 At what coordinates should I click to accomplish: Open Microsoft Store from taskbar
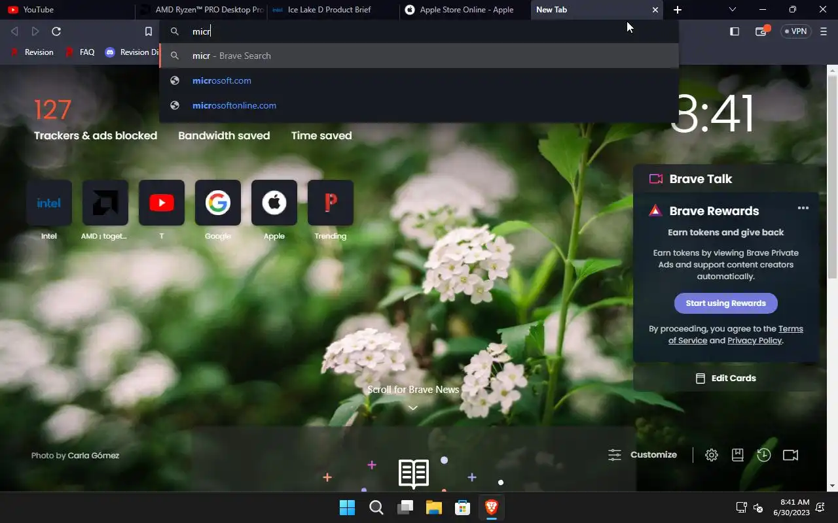point(463,507)
